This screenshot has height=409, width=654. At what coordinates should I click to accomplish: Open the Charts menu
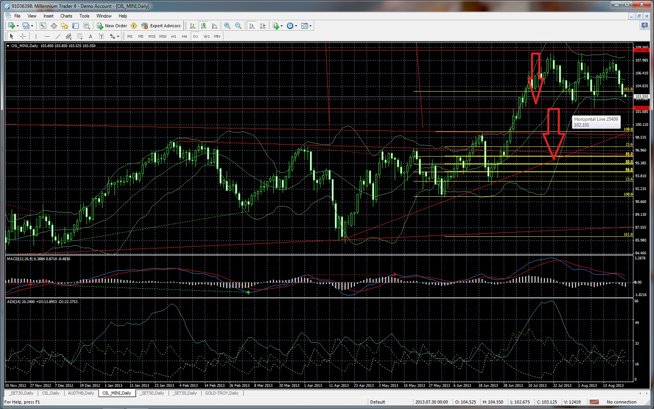tap(66, 16)
